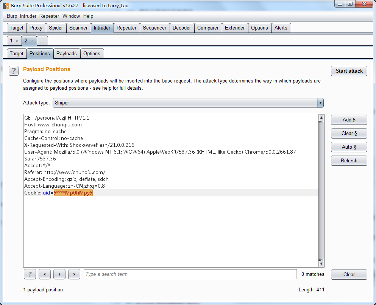
Task: Open the Decoder tool tab
Action: tap(182, 28)
